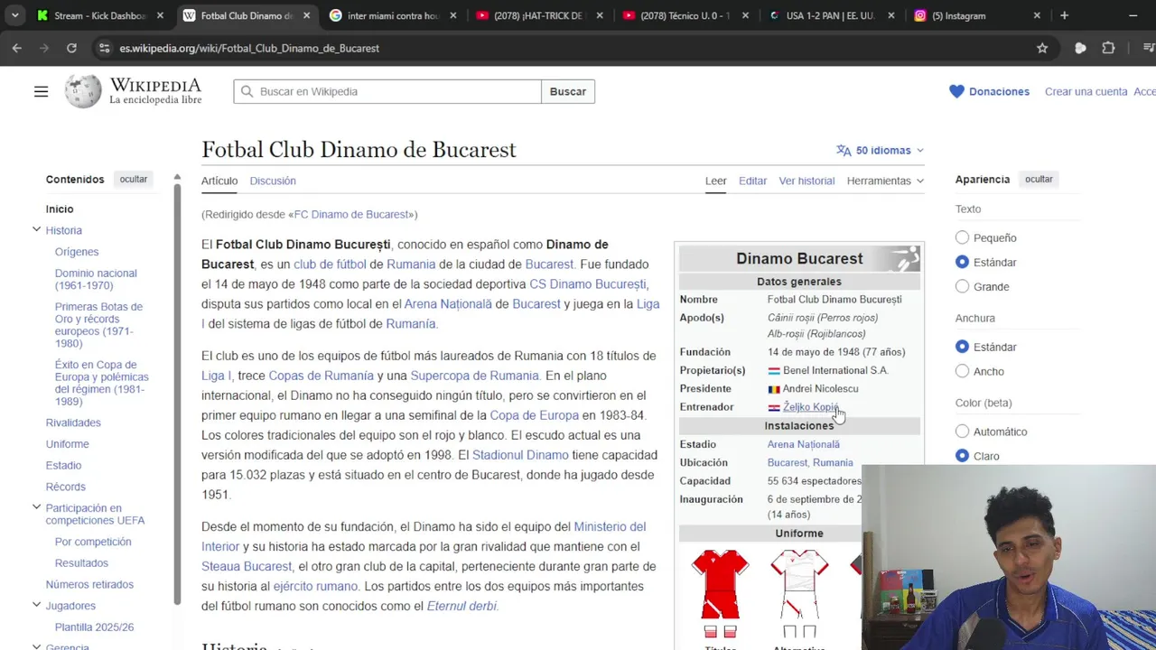Image resolution: width=1156 pixels, height=650 pixels.
Task: Open the Editar tab
Action: point(752,181)
